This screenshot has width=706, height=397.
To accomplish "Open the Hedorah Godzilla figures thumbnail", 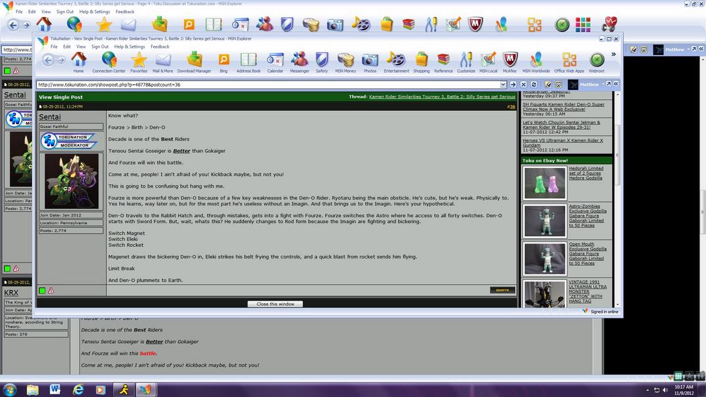I will coord(544,183).
